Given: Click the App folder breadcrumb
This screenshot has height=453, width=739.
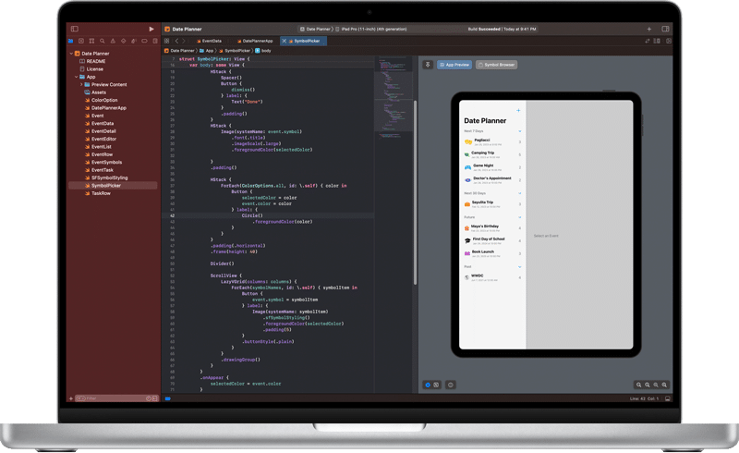Looking at the screenshot, I should [x=206, y=51].
